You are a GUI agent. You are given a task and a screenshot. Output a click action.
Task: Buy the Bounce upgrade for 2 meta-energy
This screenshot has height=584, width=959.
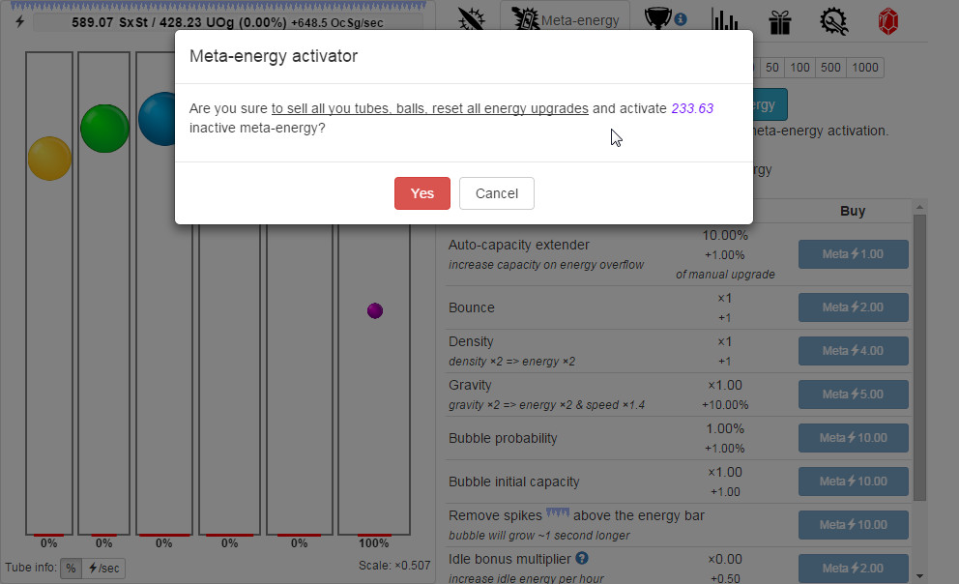click(853, 307)
